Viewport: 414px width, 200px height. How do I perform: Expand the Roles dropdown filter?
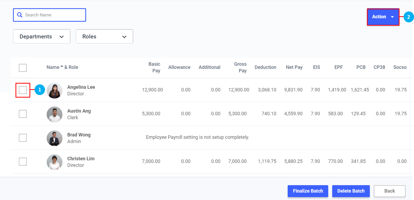(x=104, y=37)
